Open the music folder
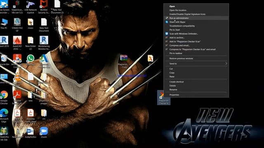264x148 pixels. tap(31, 24)
